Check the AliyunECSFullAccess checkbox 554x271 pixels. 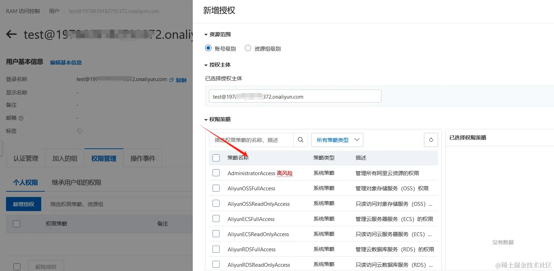[216, 218]
